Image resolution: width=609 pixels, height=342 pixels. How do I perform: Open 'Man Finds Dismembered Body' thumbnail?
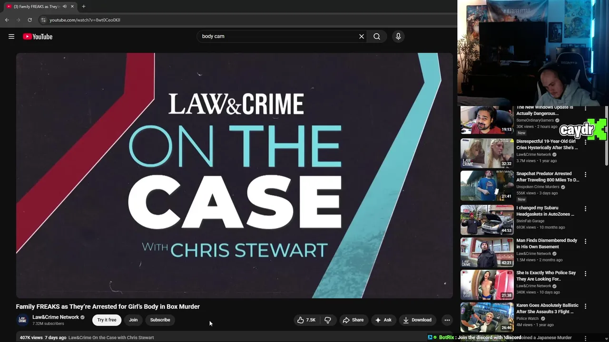[x=487, y=252]
